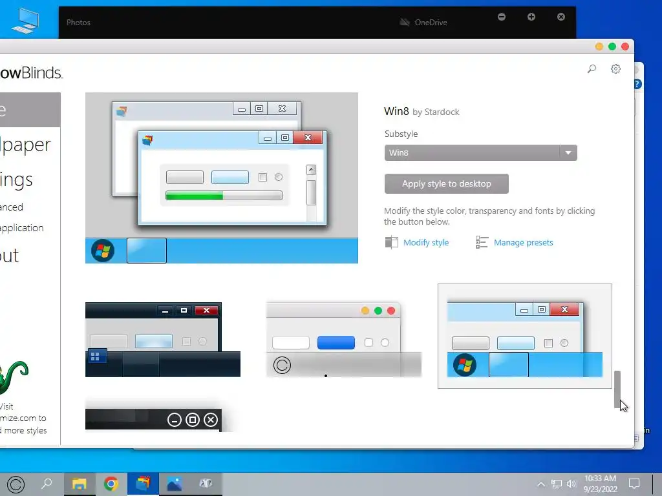Click the blue help icon behind WindowBlinds
Image resolution: width=662 pixels, height=496 pixels.
coord(638,84)
